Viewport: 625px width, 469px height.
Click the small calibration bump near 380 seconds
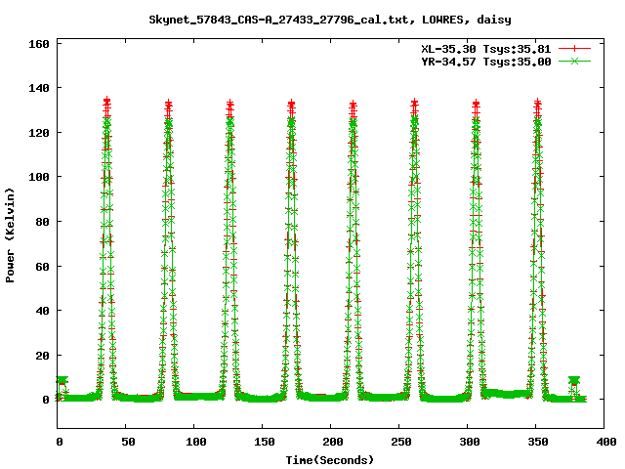pos(574,380)
